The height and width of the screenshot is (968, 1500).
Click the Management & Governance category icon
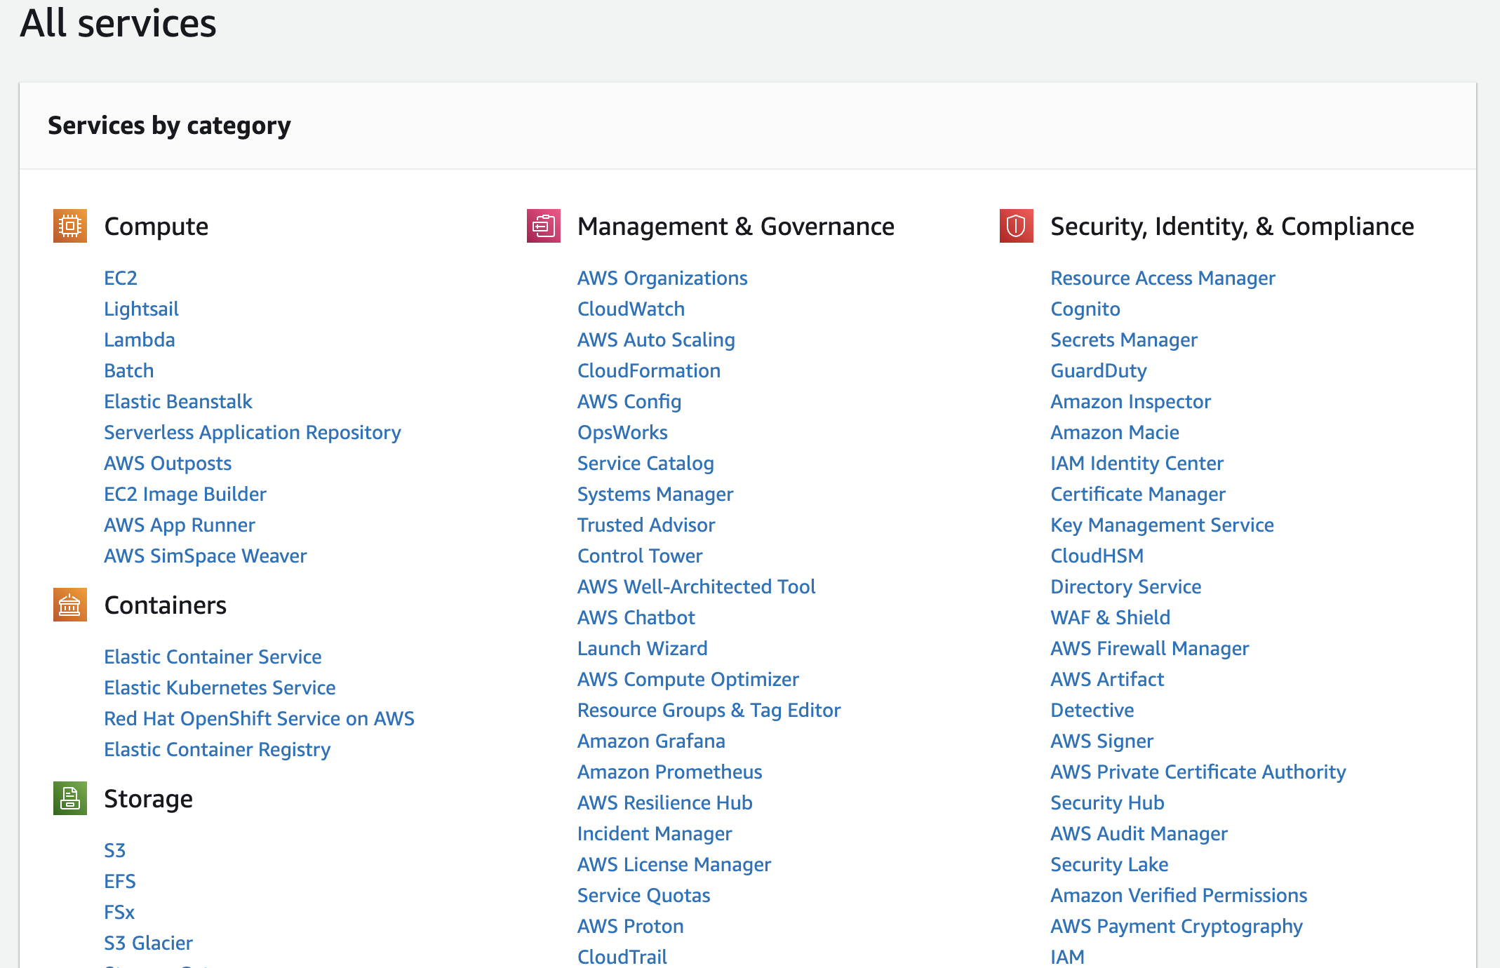point(543,226)
